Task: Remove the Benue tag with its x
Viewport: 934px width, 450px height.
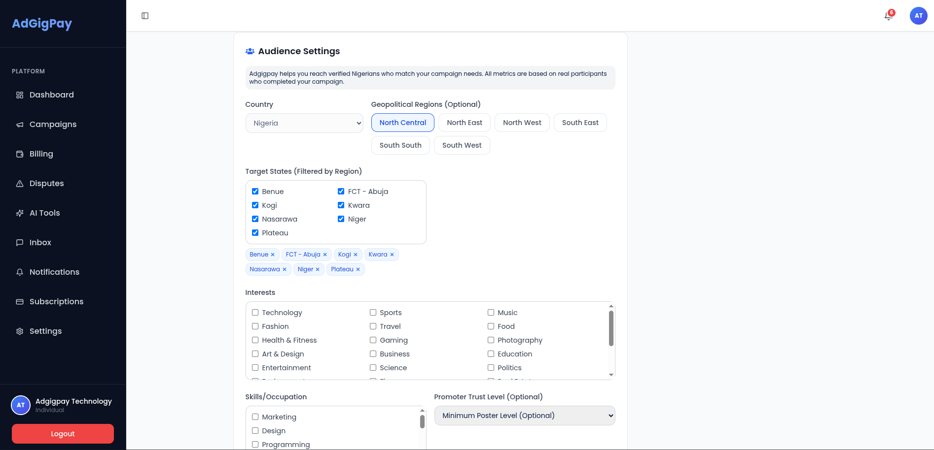Action: click(x=273, y=255)
